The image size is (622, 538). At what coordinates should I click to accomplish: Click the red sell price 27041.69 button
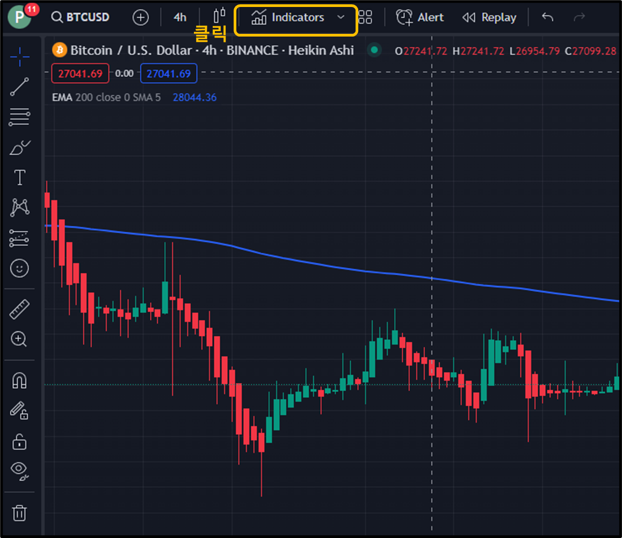tap(80, 74)
